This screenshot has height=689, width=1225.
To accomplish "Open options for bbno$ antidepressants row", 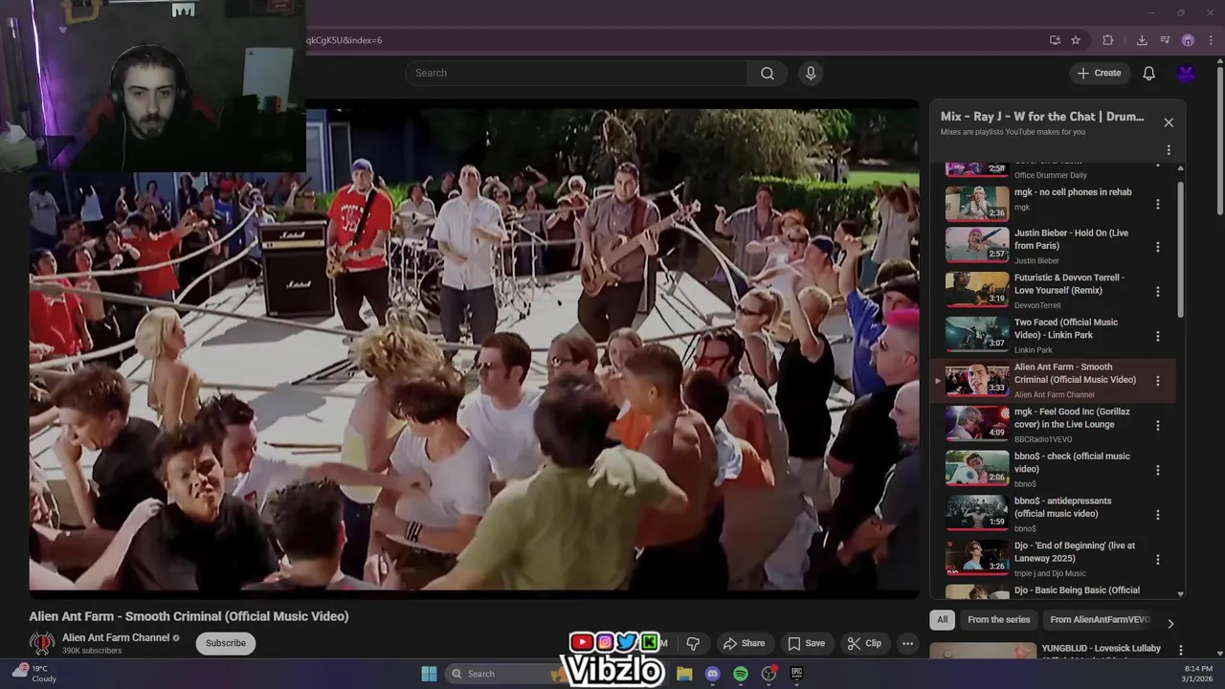I will pyautogui.click(x=1157, y=515).
